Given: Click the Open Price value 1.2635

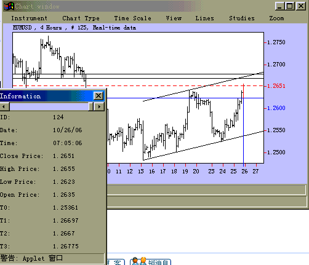Looking at the screenshot, I should (64, 195).
